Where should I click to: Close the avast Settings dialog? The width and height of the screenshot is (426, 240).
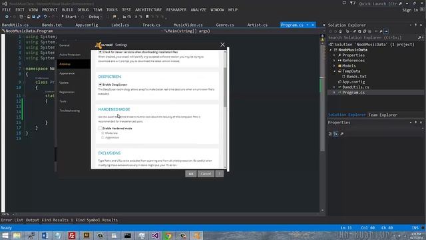click(x=222, y=45)
